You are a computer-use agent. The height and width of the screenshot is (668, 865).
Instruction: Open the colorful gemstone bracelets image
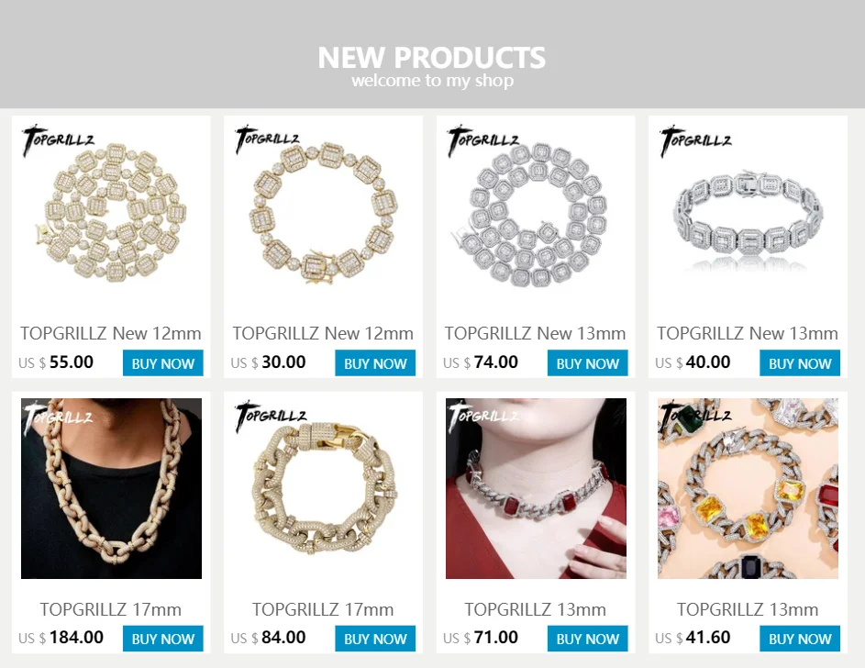tap(749, 489)
